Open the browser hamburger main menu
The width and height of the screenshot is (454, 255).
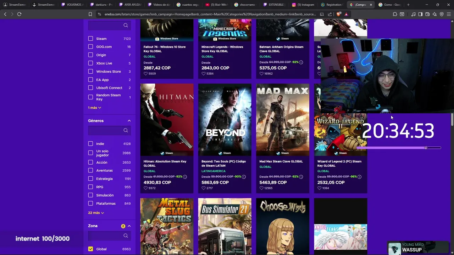[x=449, y=14]
